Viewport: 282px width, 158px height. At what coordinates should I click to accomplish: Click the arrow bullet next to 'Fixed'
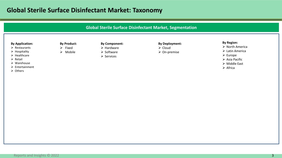pyautogui.click(x=61, y=48)
